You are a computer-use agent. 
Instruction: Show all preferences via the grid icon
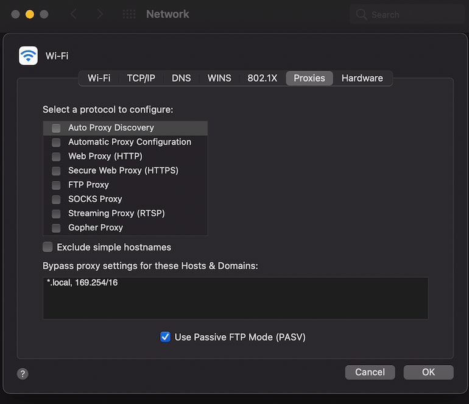click(x=129, y=14)
